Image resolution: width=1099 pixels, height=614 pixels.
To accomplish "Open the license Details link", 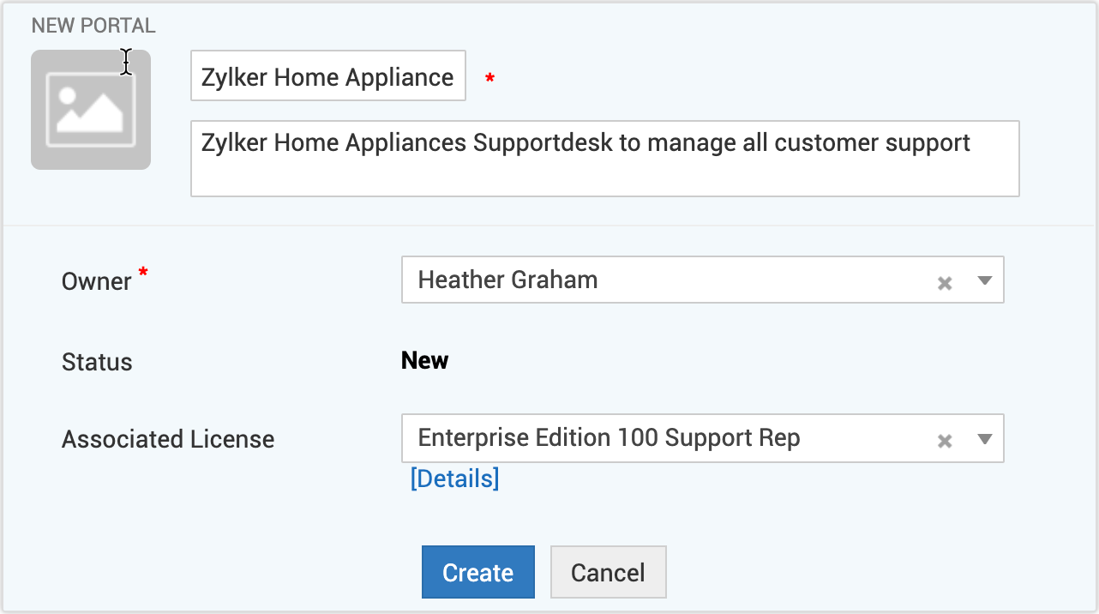I will click(x=454, y=479).
